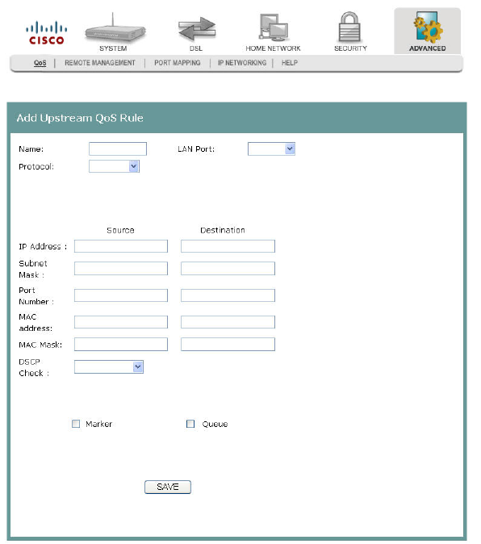Viewport: 481px width, 544px height.
Task: Open the IP Networking tab
Action: (x=242, y=63)
